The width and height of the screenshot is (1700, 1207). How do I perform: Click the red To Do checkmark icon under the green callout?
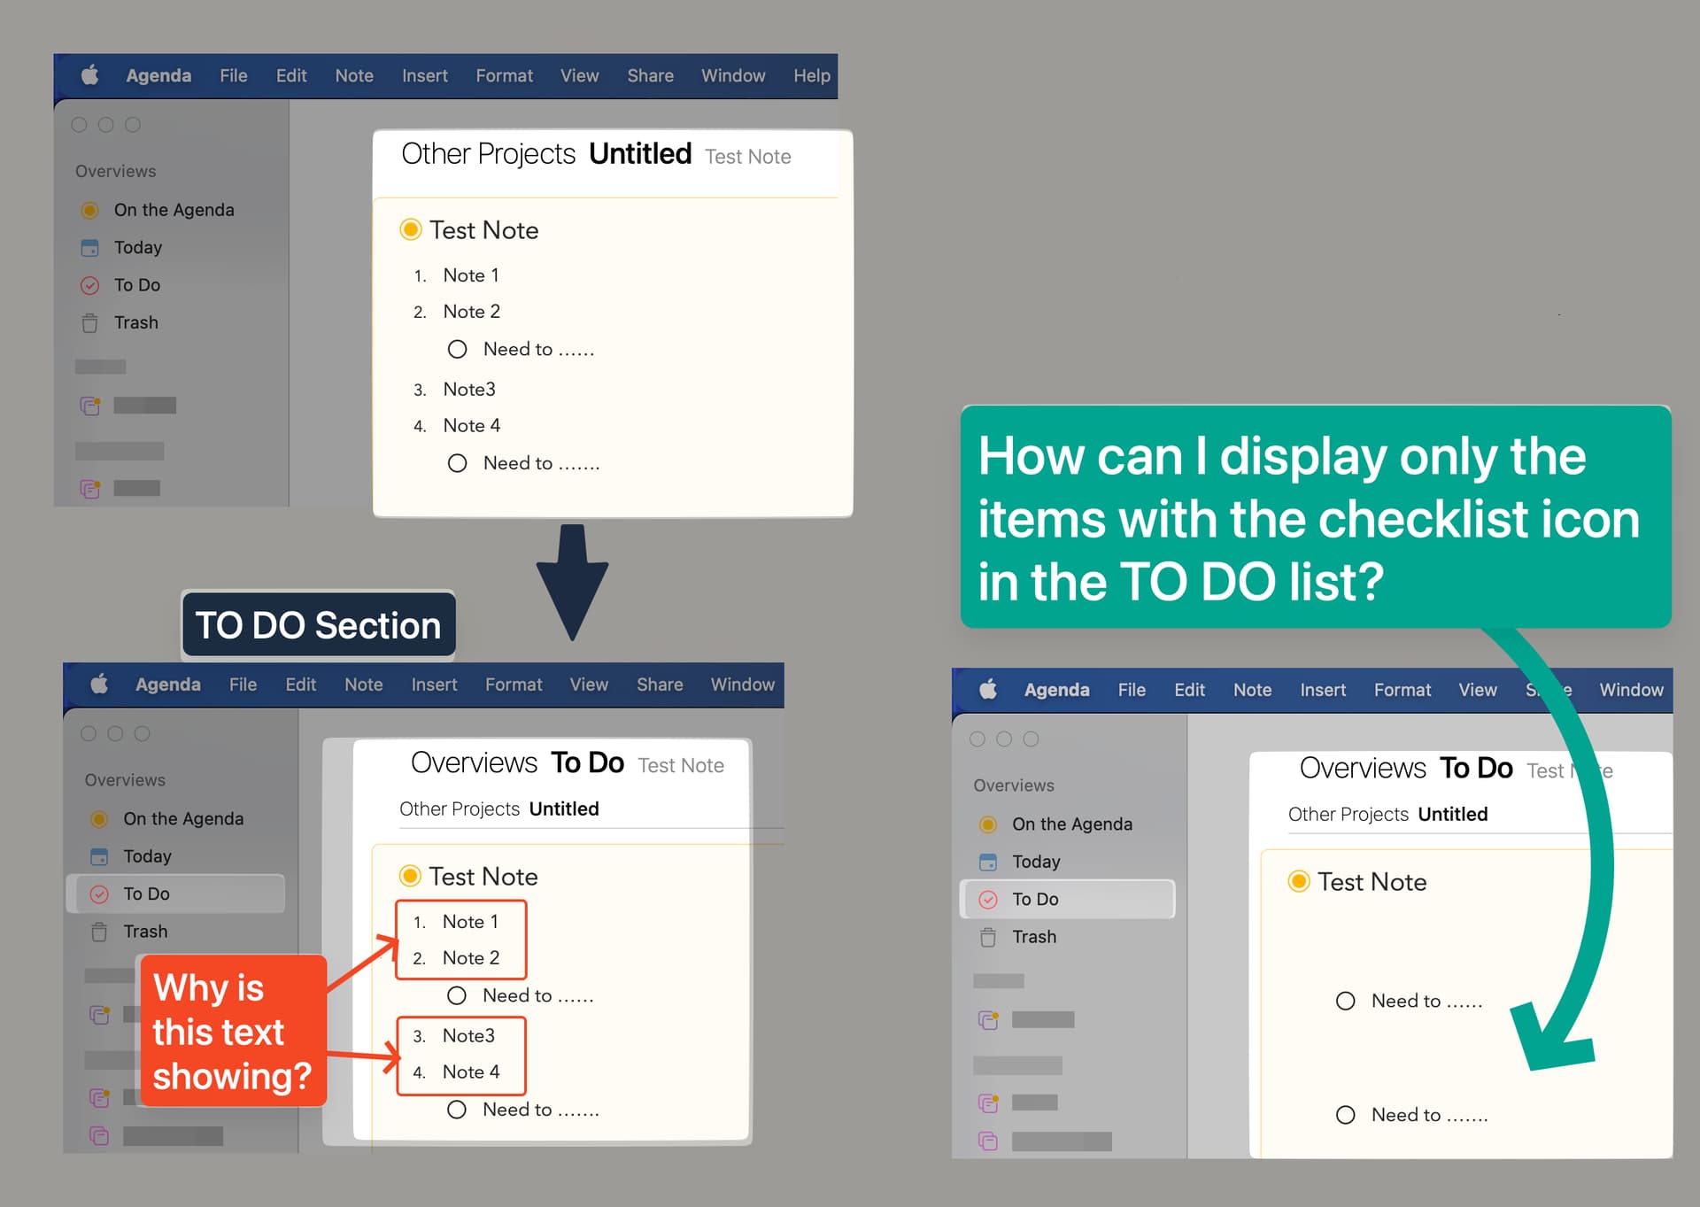coord(988,900)
